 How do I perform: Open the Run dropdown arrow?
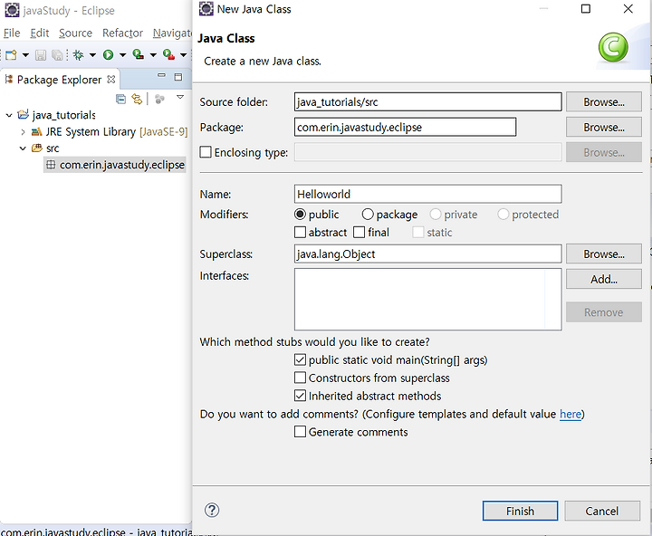point(122,55)
